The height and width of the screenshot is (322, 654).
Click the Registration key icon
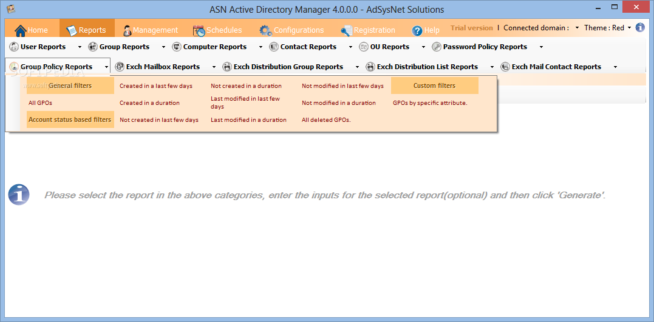[346, 30]
